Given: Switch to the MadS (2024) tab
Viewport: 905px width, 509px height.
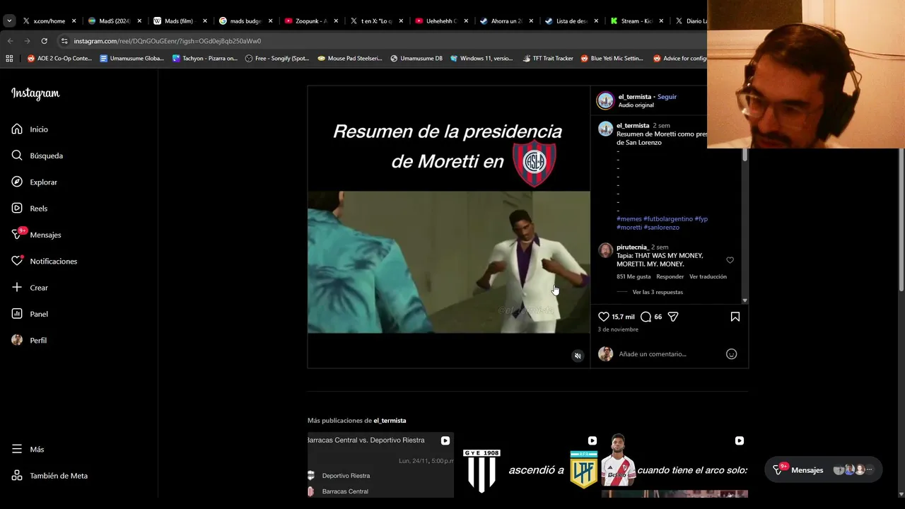Looking at the screenshot, I should 113,21.
